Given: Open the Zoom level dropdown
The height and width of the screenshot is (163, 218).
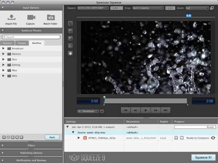Looking at the screenshot, I should pyautogui.click(x=197, y=8).
